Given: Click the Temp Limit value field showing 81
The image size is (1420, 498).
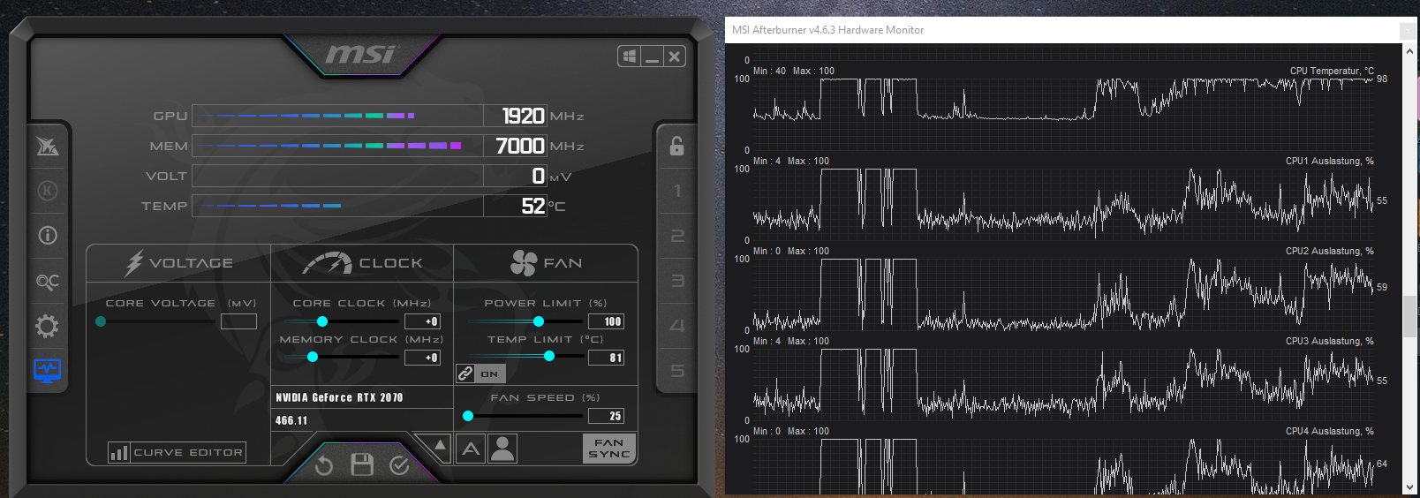Looking at the screenshot, I should (606, 358).
